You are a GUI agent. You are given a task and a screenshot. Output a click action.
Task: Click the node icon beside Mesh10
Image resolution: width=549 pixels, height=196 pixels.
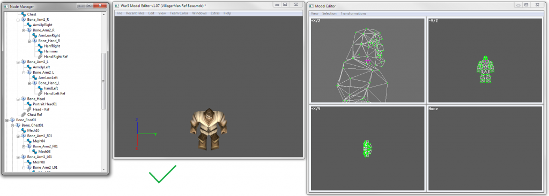tap(24, 130)
